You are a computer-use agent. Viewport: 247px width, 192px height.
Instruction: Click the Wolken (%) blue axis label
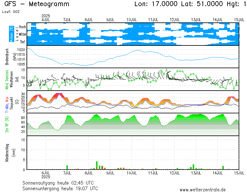[11, 34]
